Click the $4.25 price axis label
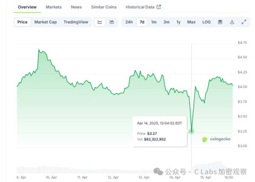255x182 pixels. pos(242,72)
